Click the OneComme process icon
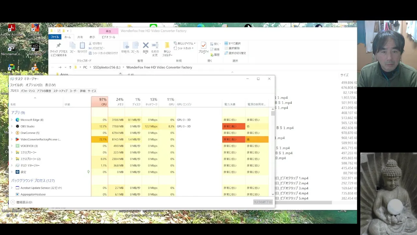Viewport: 417px width, 235px height. 18,133
